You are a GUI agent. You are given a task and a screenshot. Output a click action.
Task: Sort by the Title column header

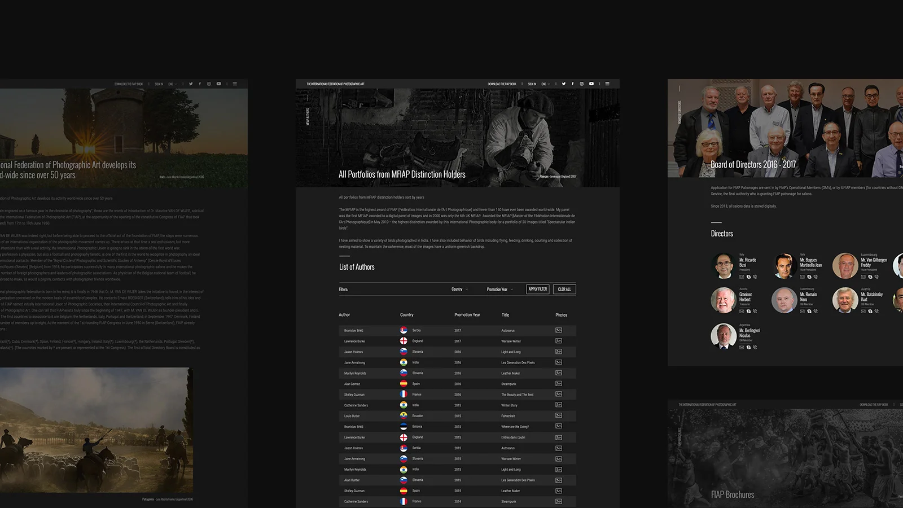pyautogui.click(x=505, y=315)
